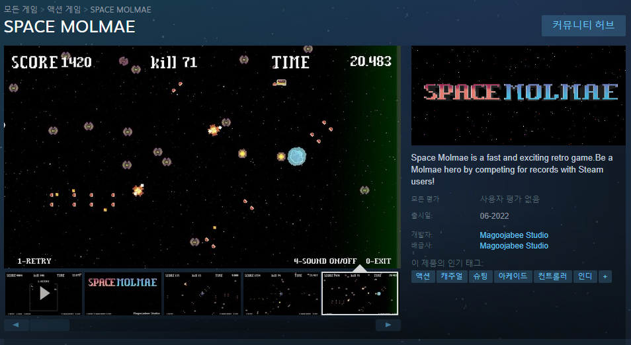Click the 모든 평가 label
Image resolution: width=631 pixels, height=345 pixels.
(x=425, y=199)
